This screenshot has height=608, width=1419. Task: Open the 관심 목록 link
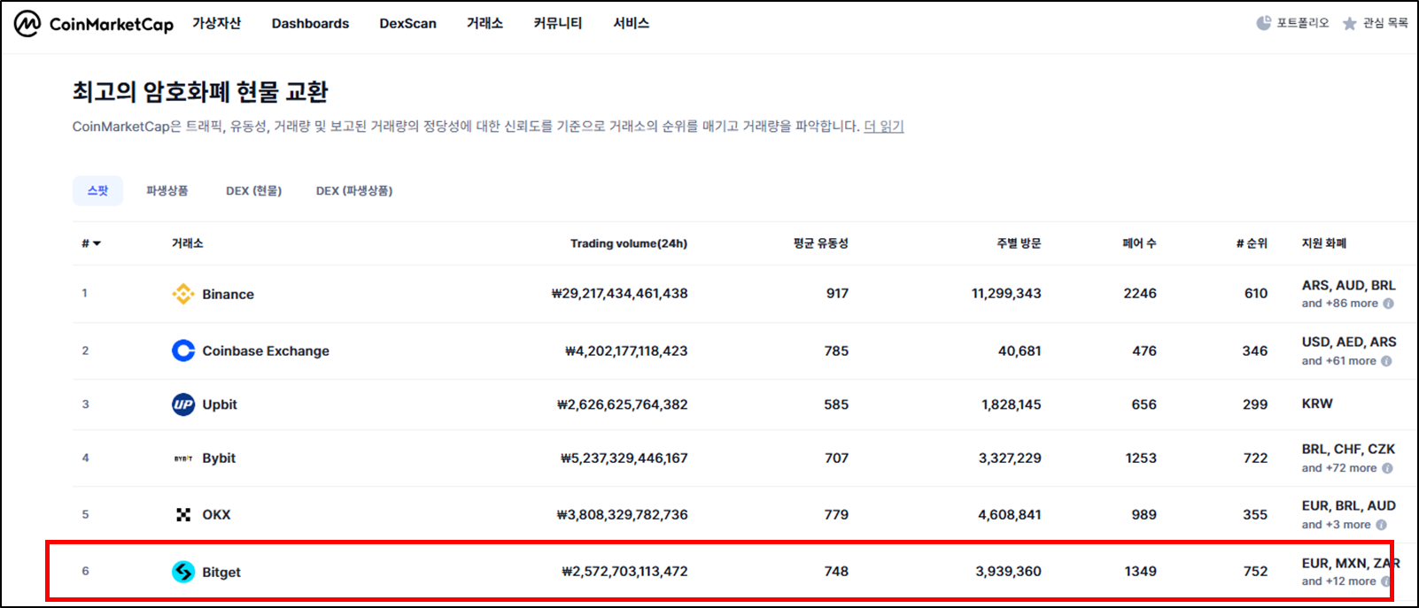1385,23
